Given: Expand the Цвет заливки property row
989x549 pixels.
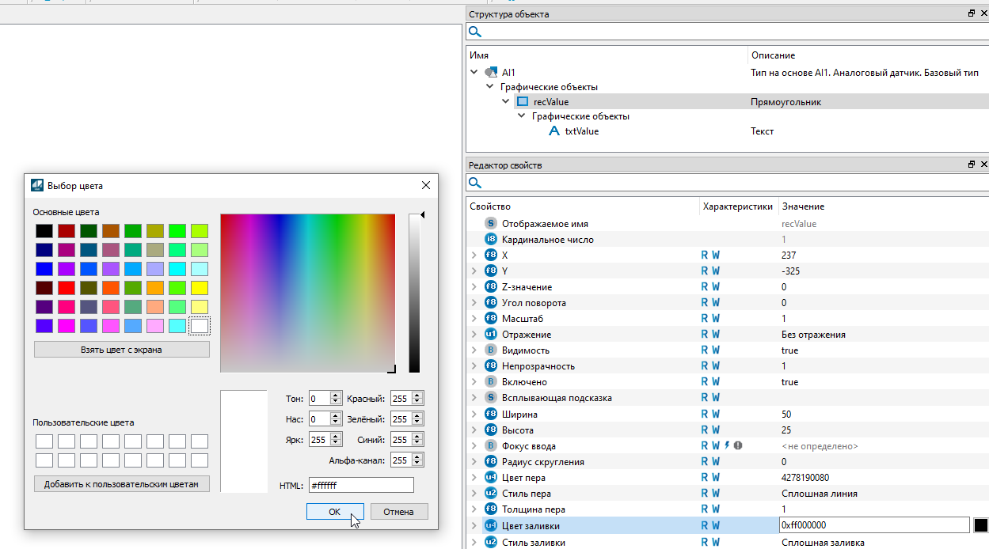Looking at the screenshot, I should [x=474, y=524].
